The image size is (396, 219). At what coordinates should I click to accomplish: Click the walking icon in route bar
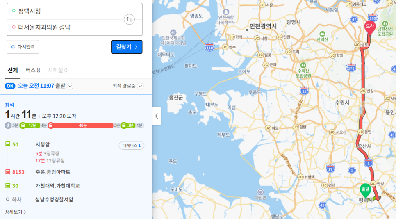click(8, 125)
